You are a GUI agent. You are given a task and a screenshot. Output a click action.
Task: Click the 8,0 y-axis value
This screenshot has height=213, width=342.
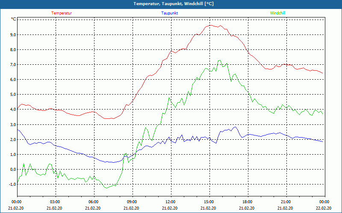[x=13, y=49]
